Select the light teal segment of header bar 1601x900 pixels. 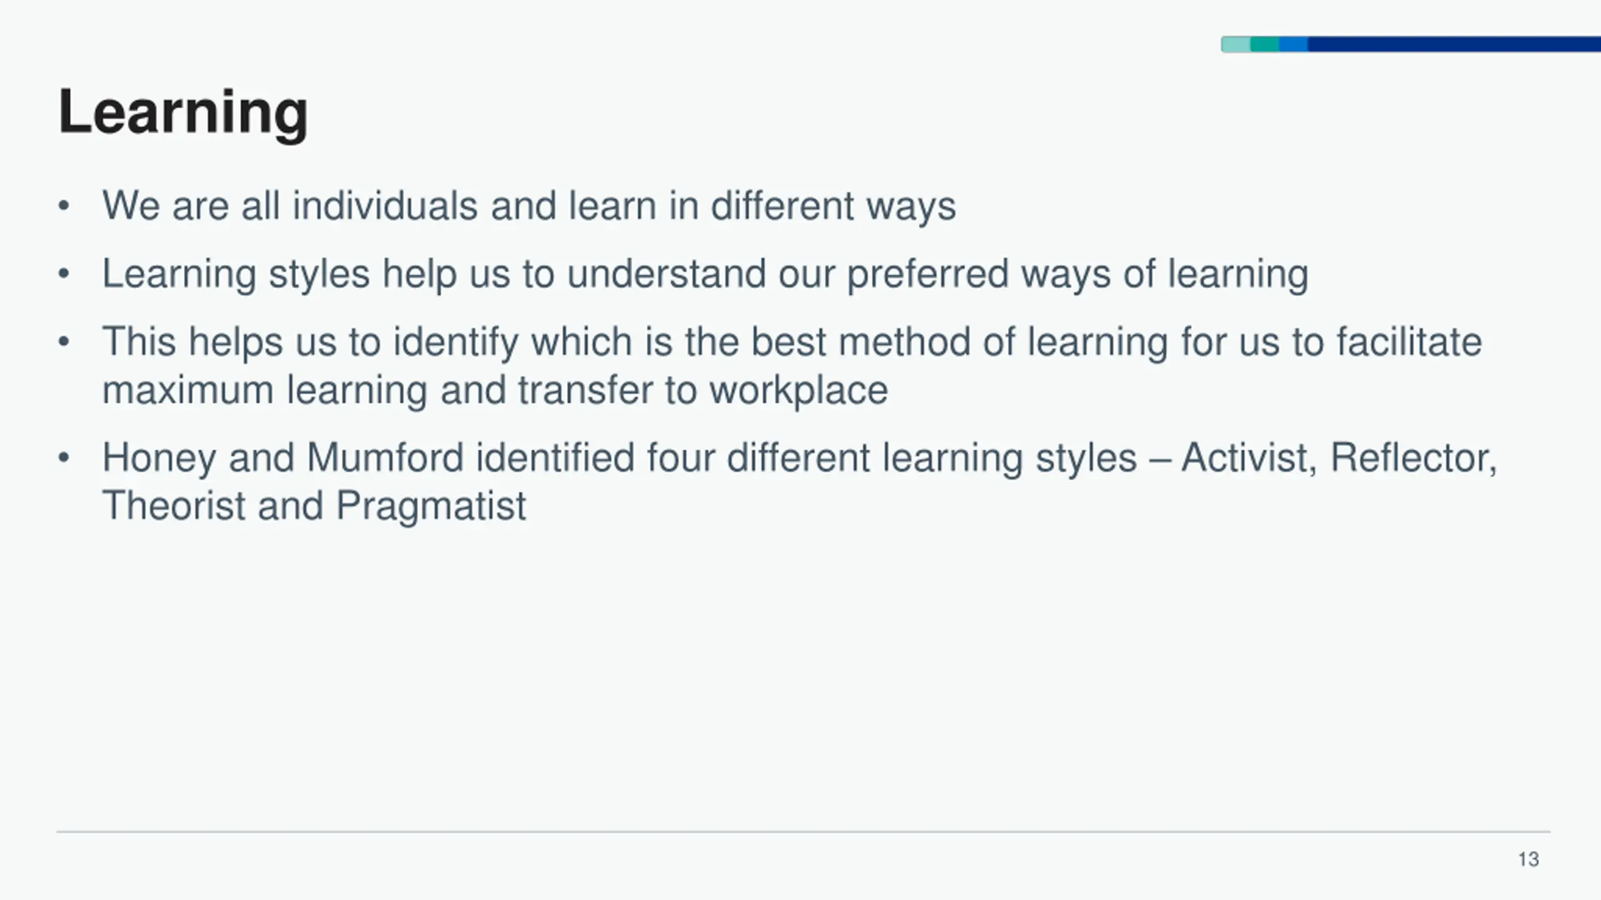pos(1236,44)
